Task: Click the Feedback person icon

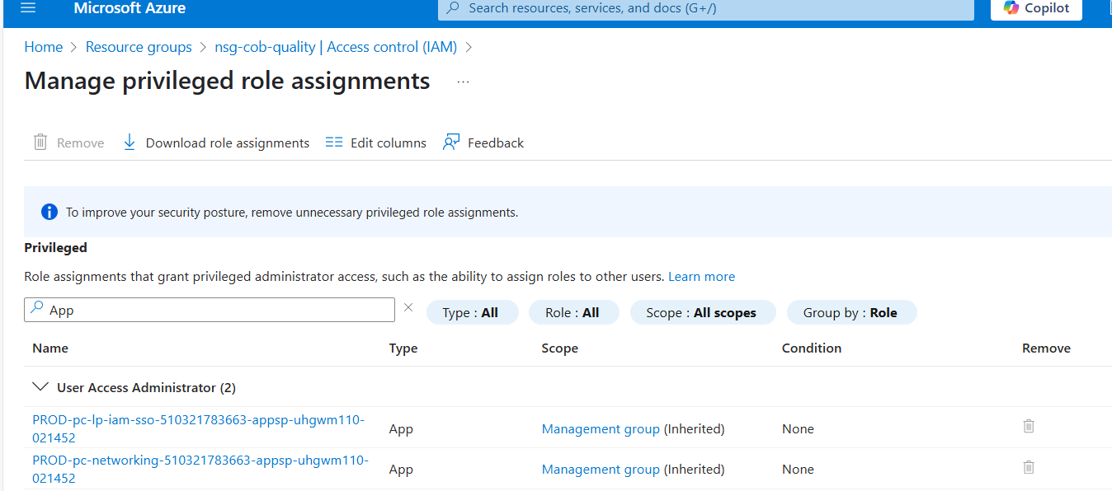Action: 451,143
